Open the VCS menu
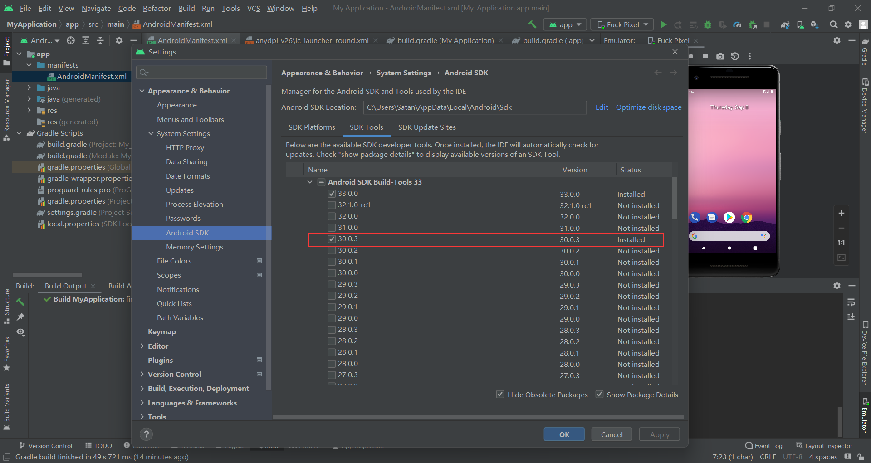 pyautogui.click(x=254, y=8)
